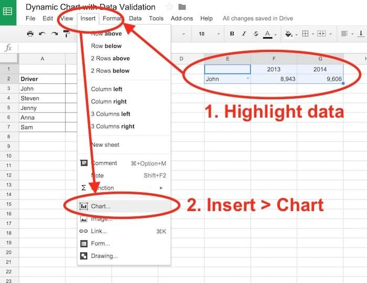Select the cell containing 8,943

click(274, 79)
